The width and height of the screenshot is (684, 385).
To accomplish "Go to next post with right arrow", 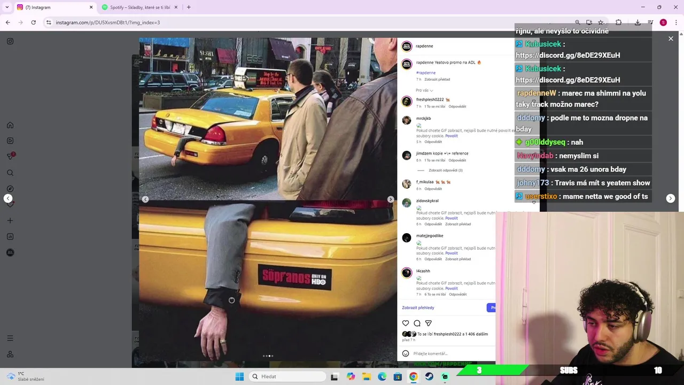I will point(671,198).
